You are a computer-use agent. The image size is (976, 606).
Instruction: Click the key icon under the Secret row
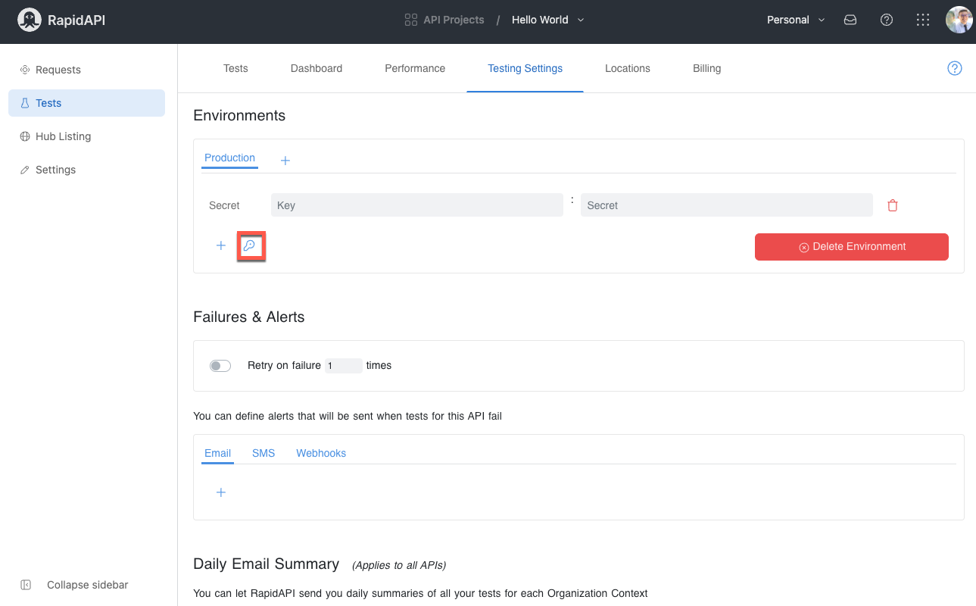[249, 245]
